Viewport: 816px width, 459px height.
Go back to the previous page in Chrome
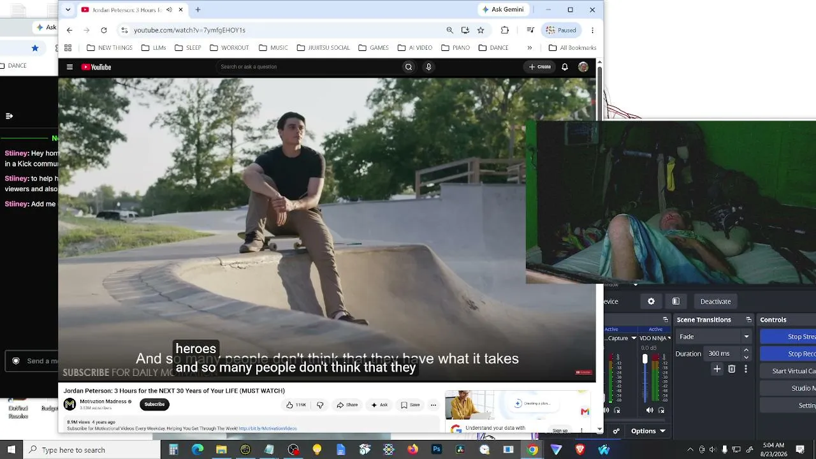pyautogui.click(x=69, y=30)
